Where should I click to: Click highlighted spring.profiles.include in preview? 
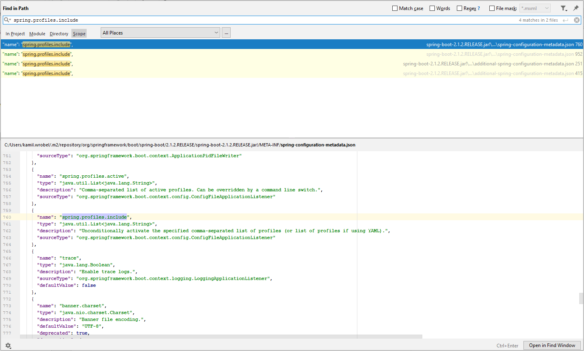tap(94, 217)
